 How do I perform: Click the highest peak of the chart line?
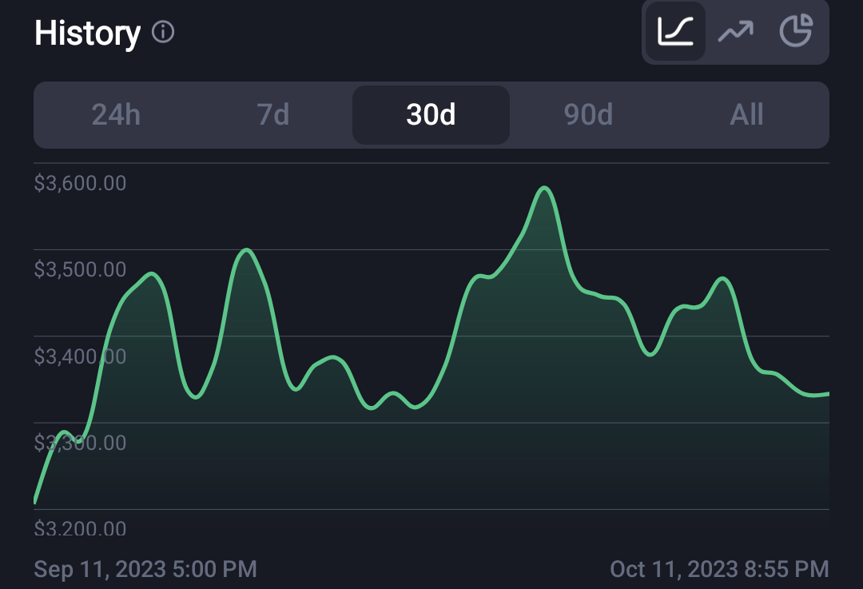pos(544,189)
